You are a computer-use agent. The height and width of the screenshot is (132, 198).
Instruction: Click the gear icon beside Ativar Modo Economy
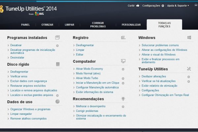pos(123,69)
